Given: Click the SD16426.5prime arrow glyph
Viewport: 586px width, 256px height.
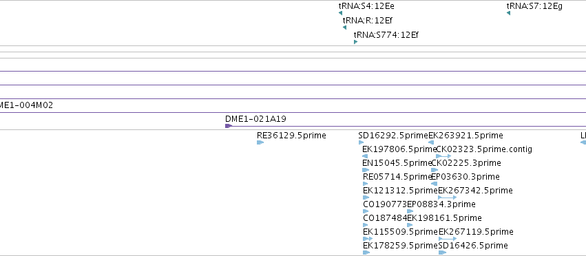Looking at the screenshot, I should coord(443,253).
